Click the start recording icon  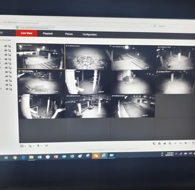[x=165, y=143]
